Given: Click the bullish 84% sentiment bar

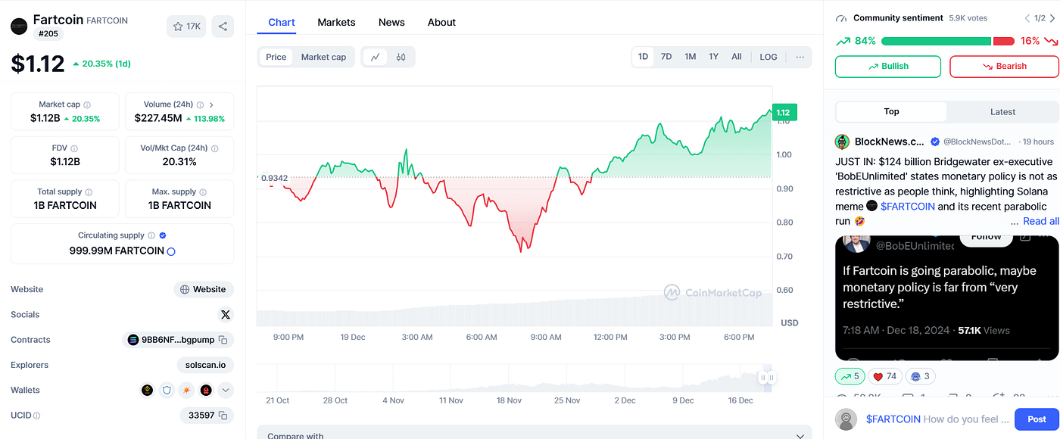Looking at the screenshot, I should [936, 42].
